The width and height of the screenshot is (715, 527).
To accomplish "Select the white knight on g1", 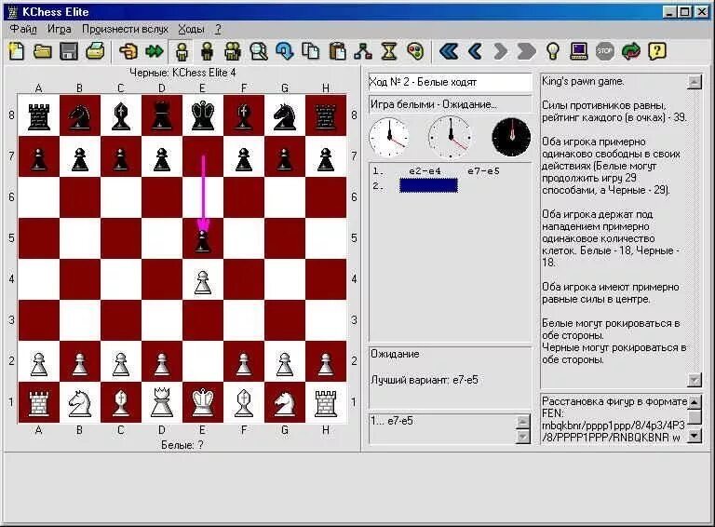I will pyautogui.click(x=285, y=404).
